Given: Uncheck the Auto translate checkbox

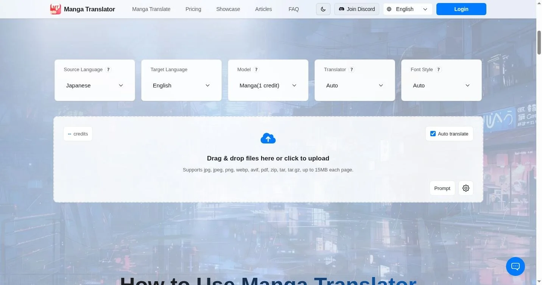Looking at the screenshot, I should coord(433,134).
